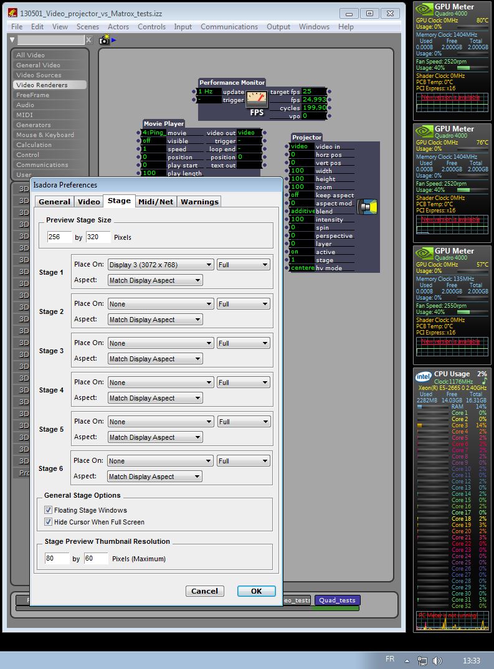Show hidden tray icons arrow
Screen dimensions: 494x669
[x=407, y=661]
